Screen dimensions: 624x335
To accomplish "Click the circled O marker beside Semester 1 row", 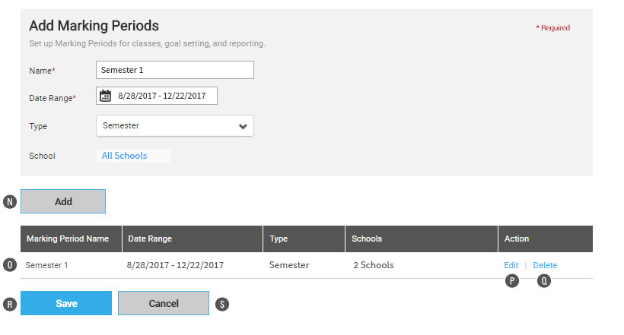I will pos(10,264).
